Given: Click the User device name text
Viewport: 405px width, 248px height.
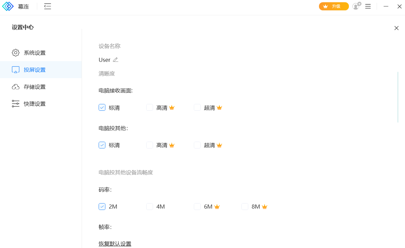Looking at the screenshot, I should click(104, 60).
